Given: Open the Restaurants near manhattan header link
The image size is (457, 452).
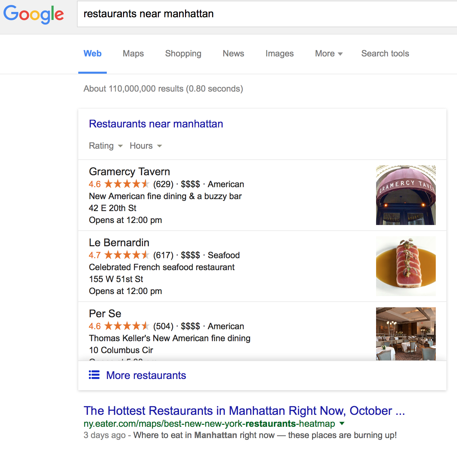Looking at the screenshot, I should (x=156, y=124).
